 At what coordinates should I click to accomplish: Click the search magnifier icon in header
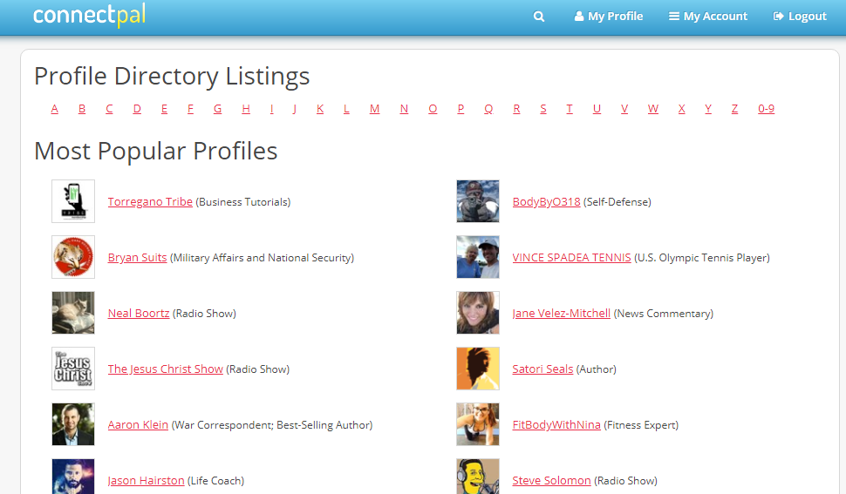[x=539, y=17]
